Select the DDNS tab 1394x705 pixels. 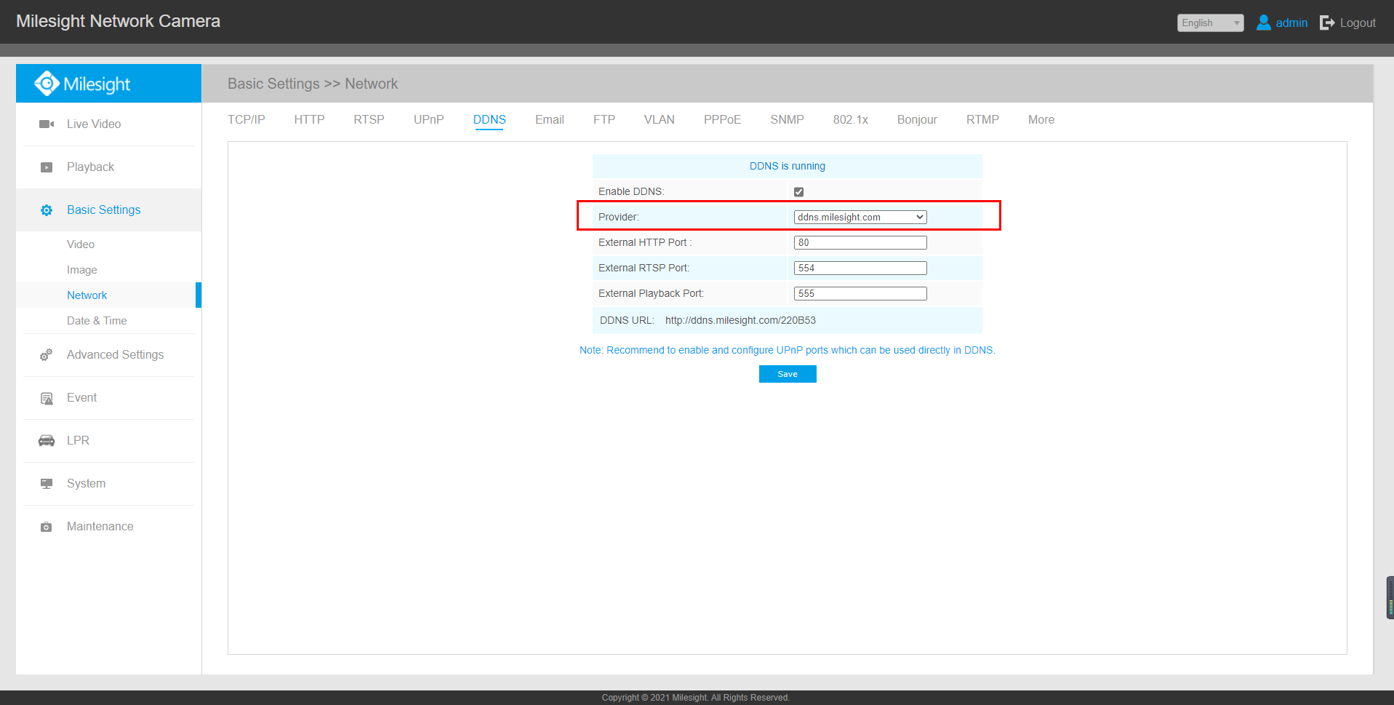pyautogui.click(x=489, y=120)
